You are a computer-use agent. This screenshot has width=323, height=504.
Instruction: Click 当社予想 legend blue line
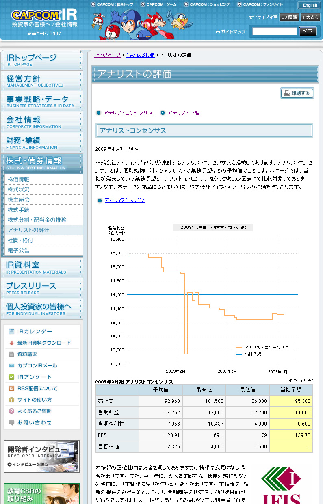[239, 354]
